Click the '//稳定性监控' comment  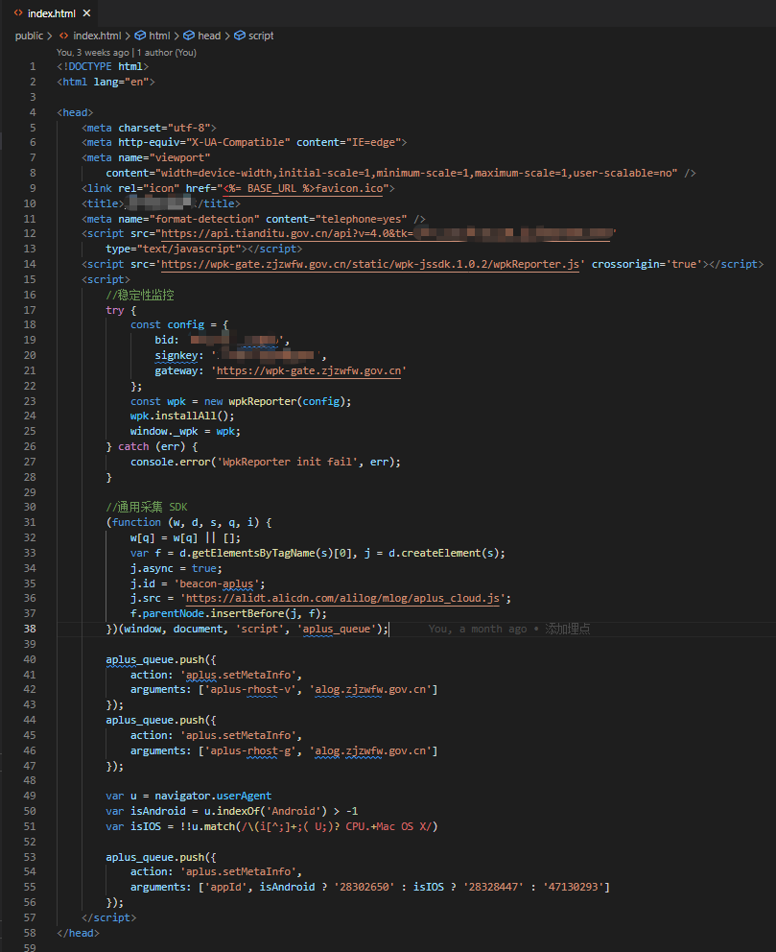[x=140, y=295]
